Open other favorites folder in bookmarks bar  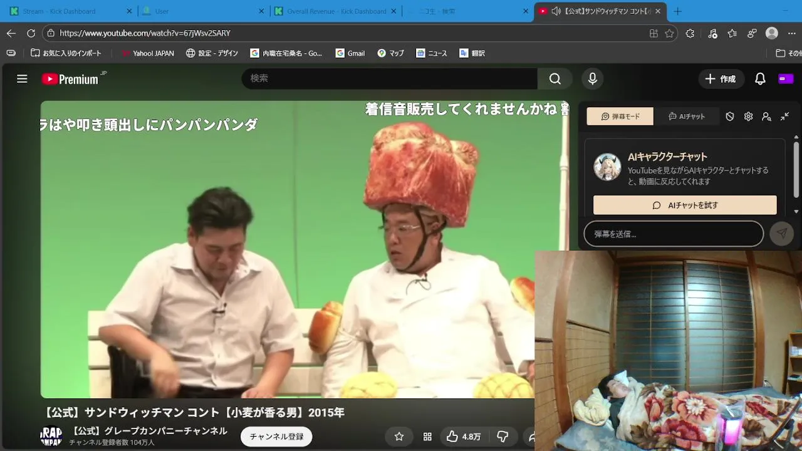point(788,53)
